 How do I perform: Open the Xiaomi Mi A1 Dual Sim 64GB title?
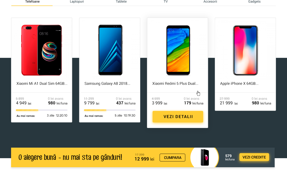pyautogui.click(x=42, y=83)
